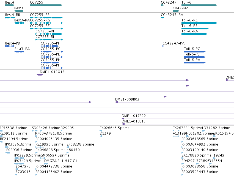Select the IP02936.3prime EST
Viewport: 234px width, 176px height.
(x=7, y=153)
